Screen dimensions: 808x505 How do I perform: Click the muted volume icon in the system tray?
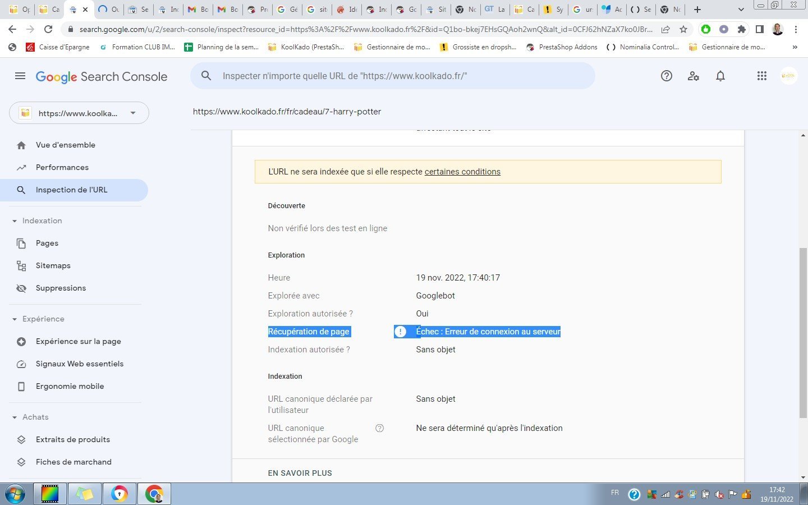click(720, 494)
